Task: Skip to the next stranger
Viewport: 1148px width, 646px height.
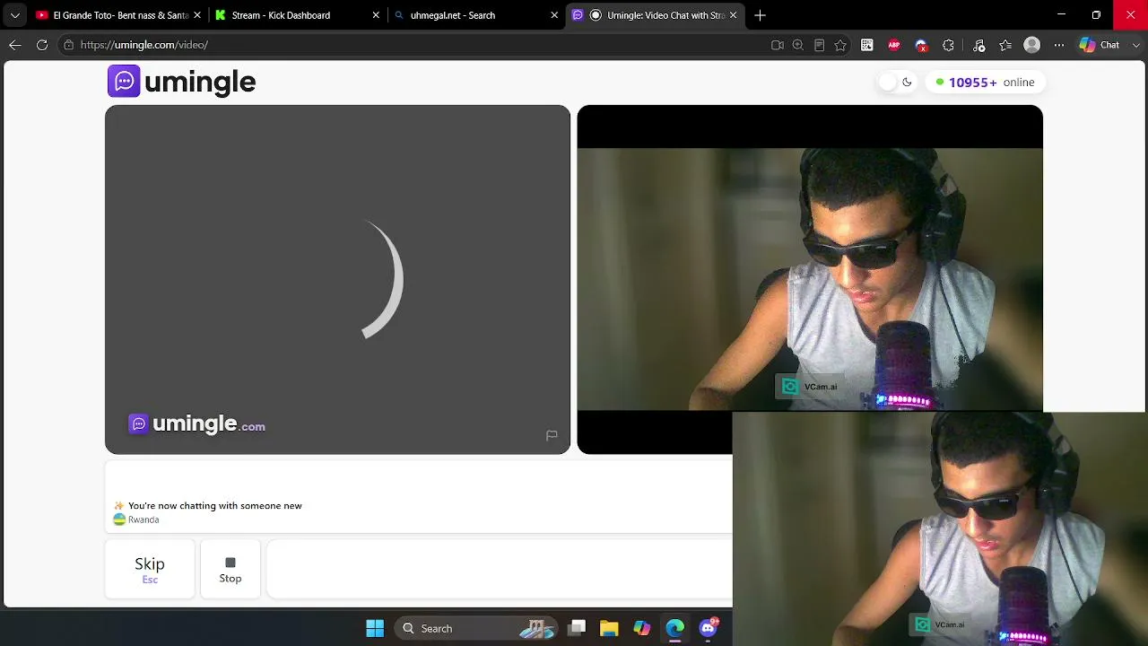Action: tap(150, 570)
